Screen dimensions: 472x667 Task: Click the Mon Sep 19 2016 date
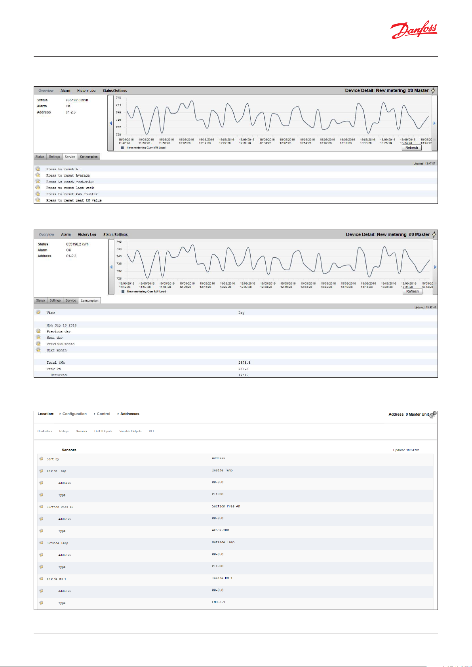[x=62, y=325]
